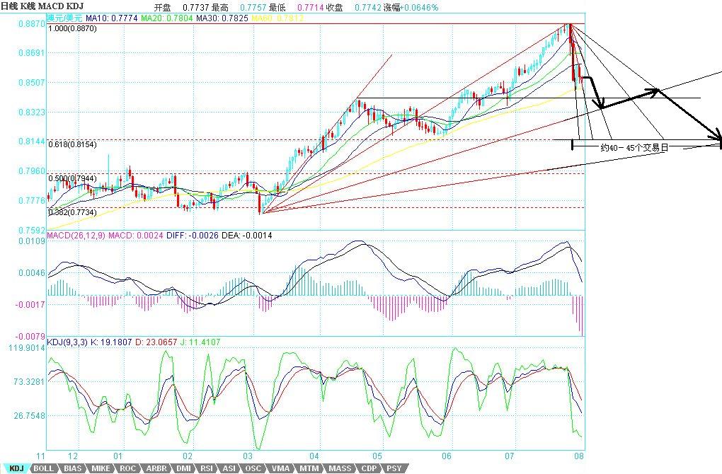Select the BOLL indicator
Viewport: 722px width, 474px height.
pos(42,468)
